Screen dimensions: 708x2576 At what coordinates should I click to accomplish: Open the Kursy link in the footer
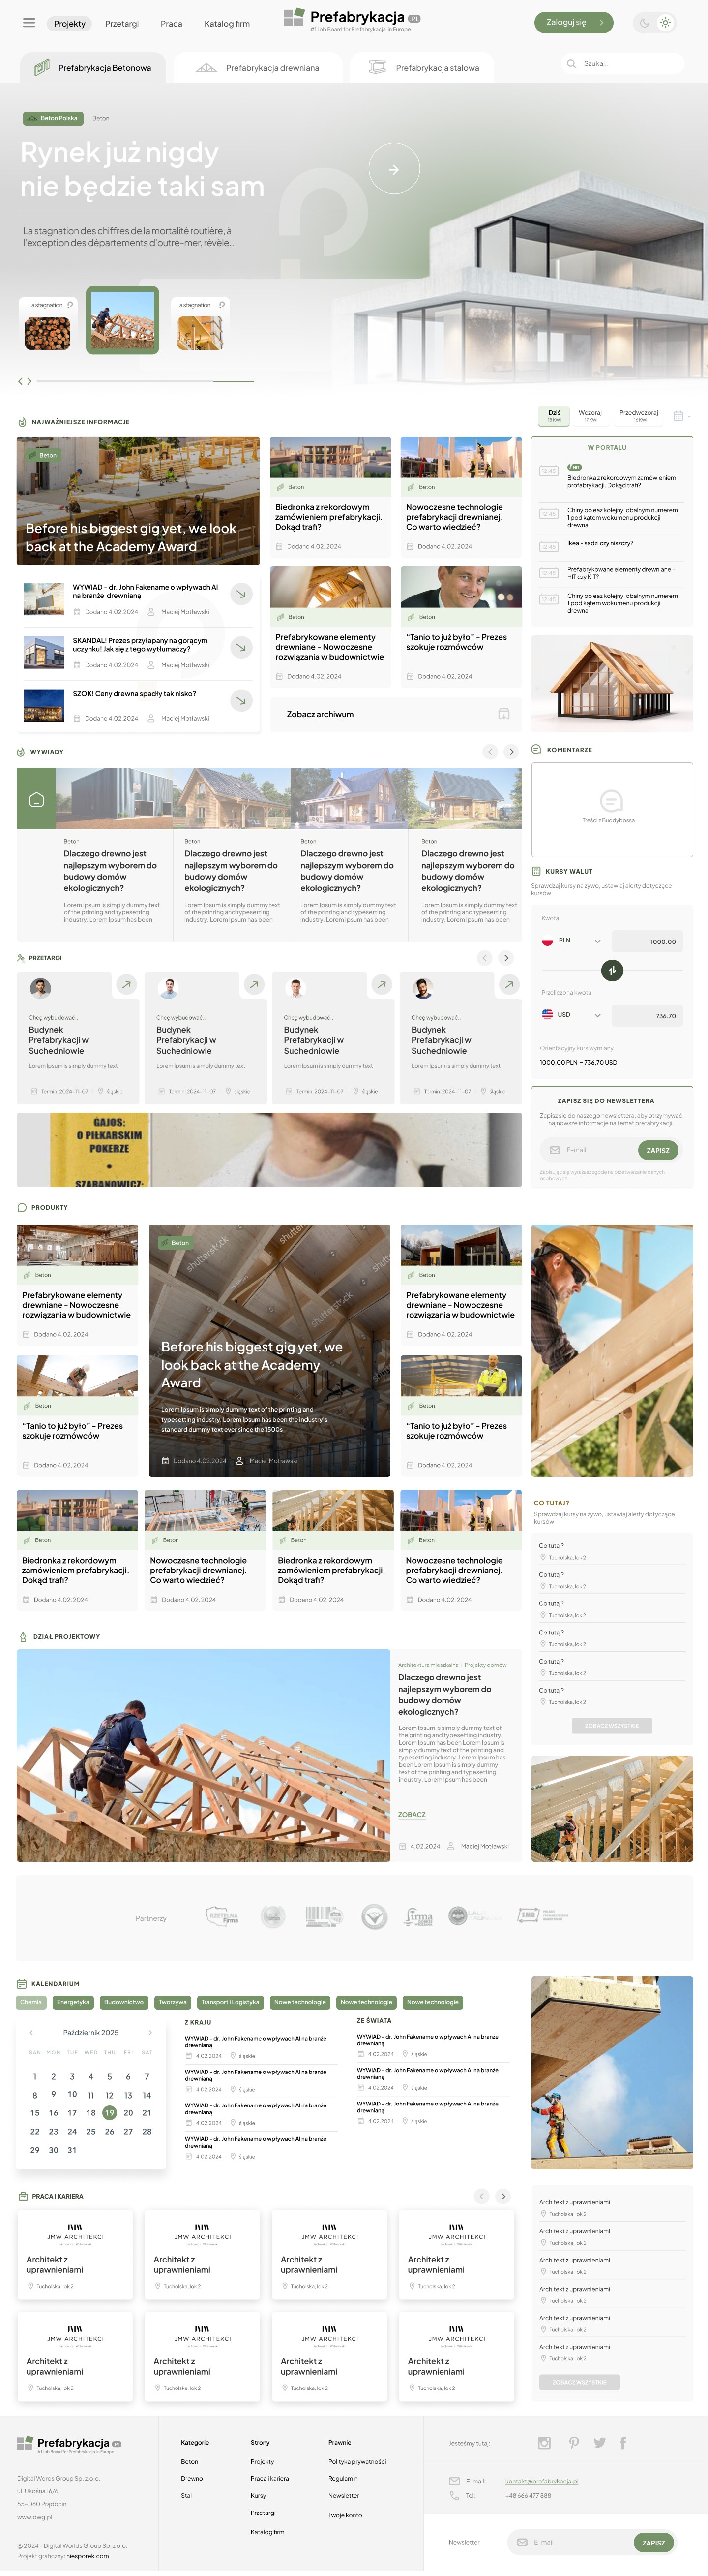click(258, 2495)
